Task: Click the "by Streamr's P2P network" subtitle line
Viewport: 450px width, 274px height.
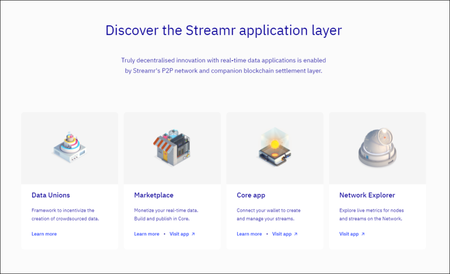Action: point(224,71)
